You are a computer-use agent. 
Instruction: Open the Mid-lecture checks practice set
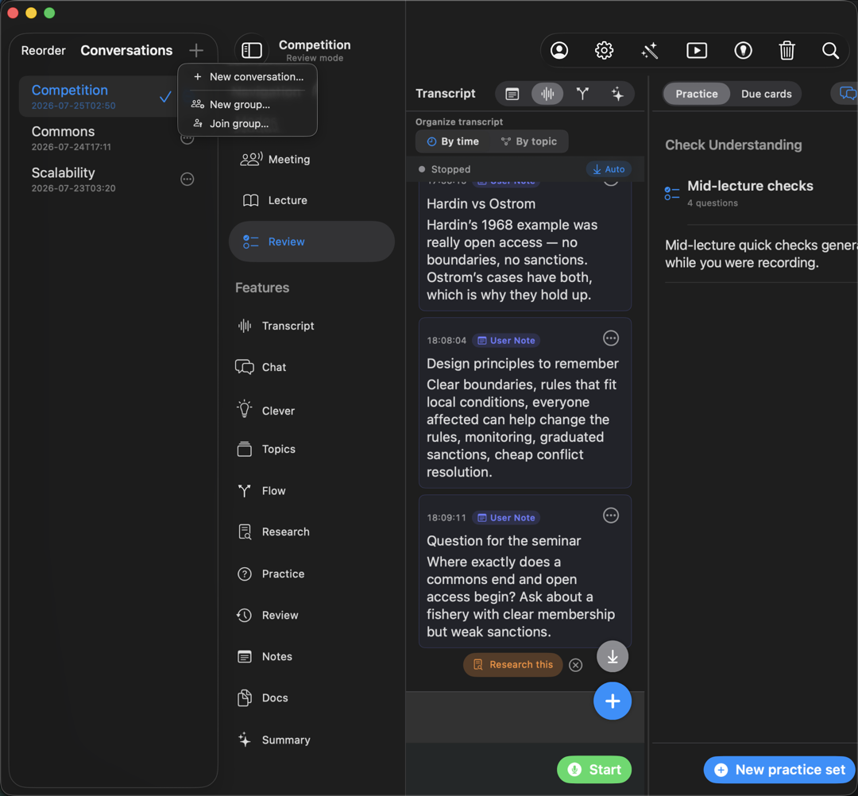click(760, 193)
